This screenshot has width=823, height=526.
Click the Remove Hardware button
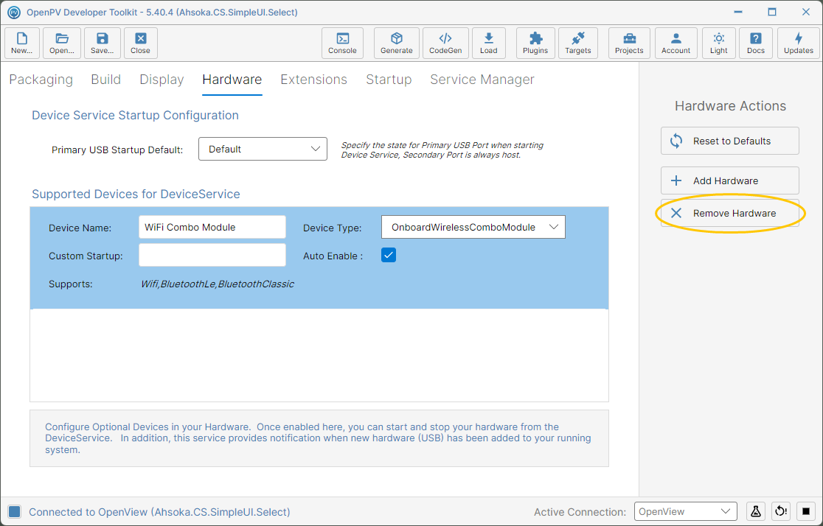730,213
